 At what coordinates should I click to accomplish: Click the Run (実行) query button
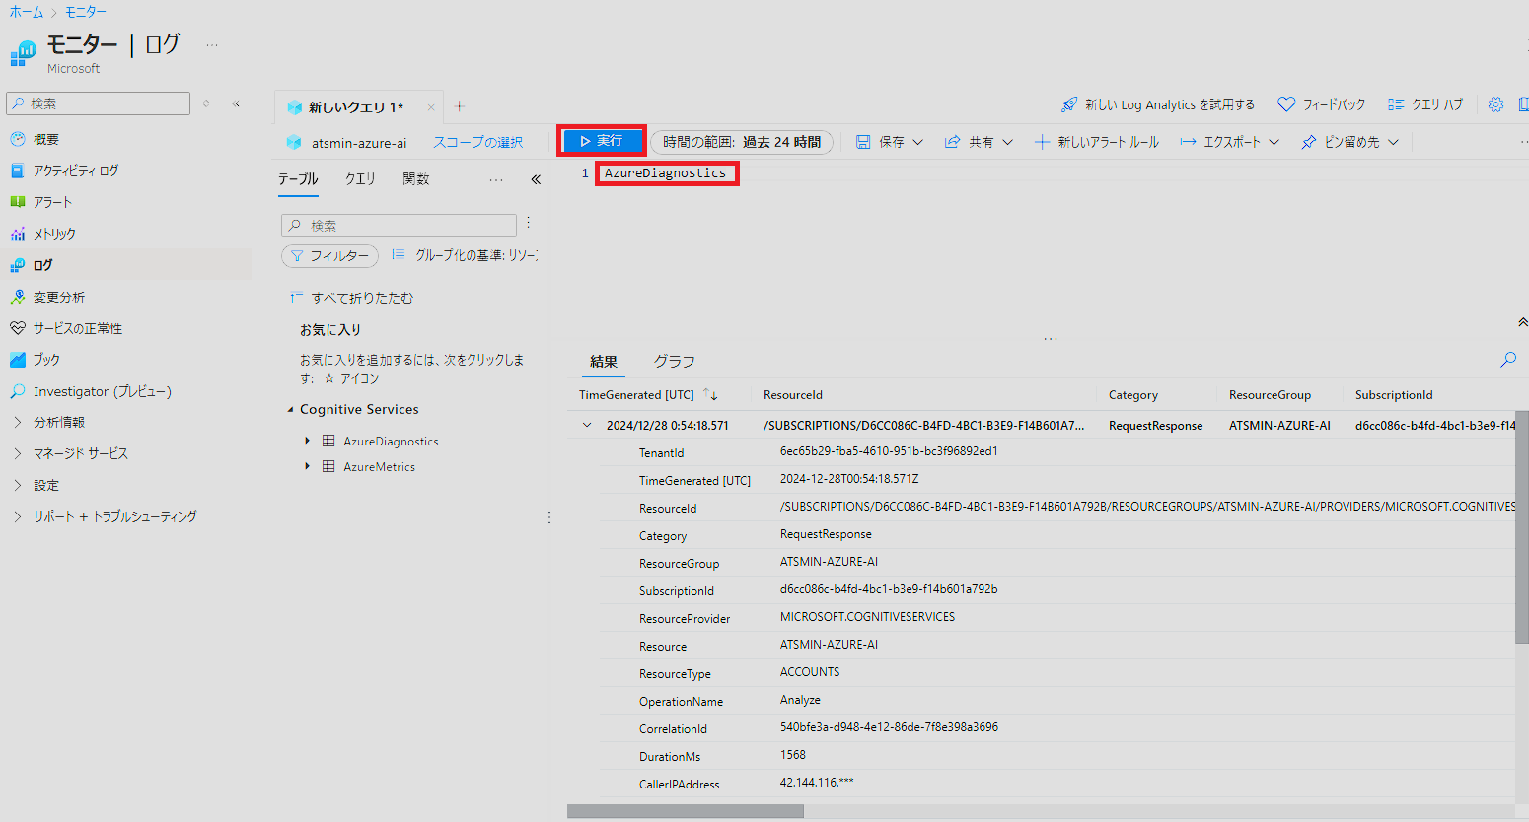click(602, 141)
